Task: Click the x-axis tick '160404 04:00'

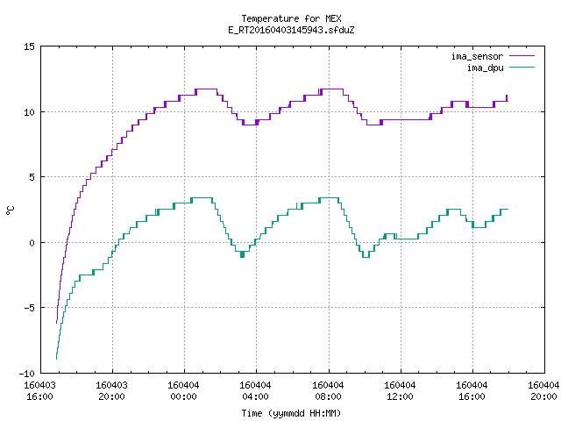Action: pyautogui.click(x=255, y=391)
